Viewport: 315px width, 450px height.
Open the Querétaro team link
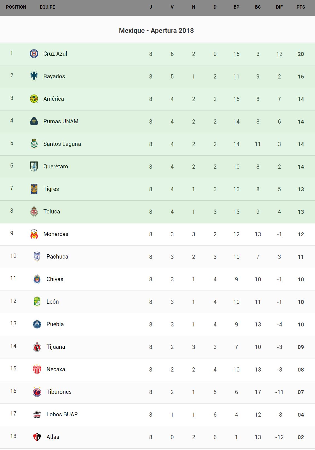56,166
